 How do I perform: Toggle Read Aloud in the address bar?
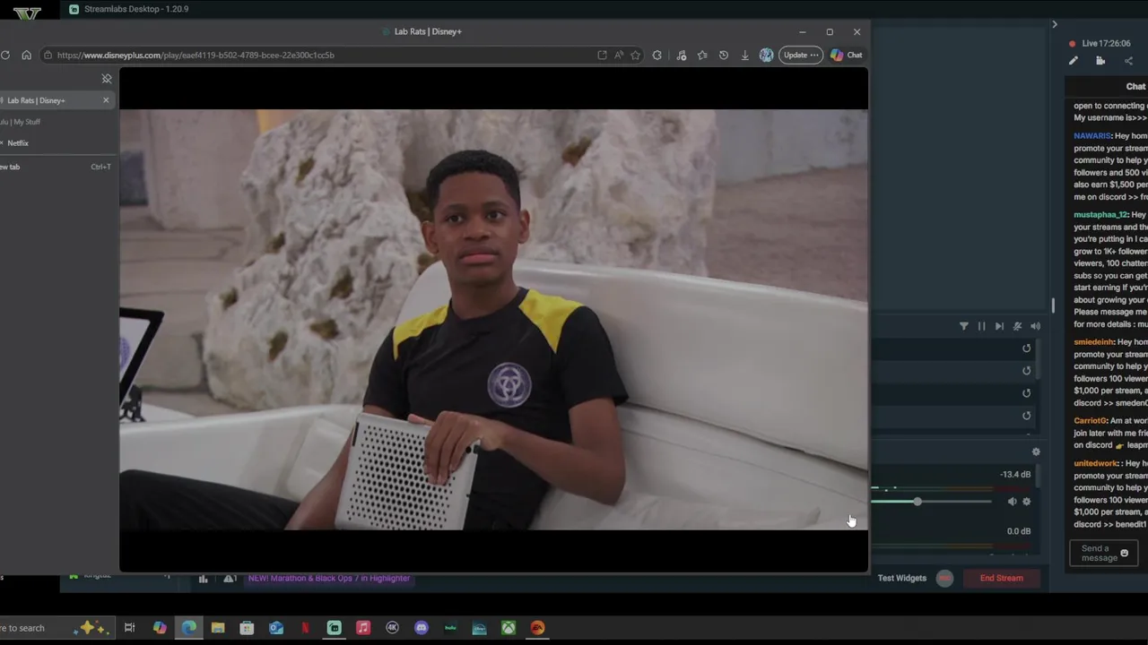(619, 55)
